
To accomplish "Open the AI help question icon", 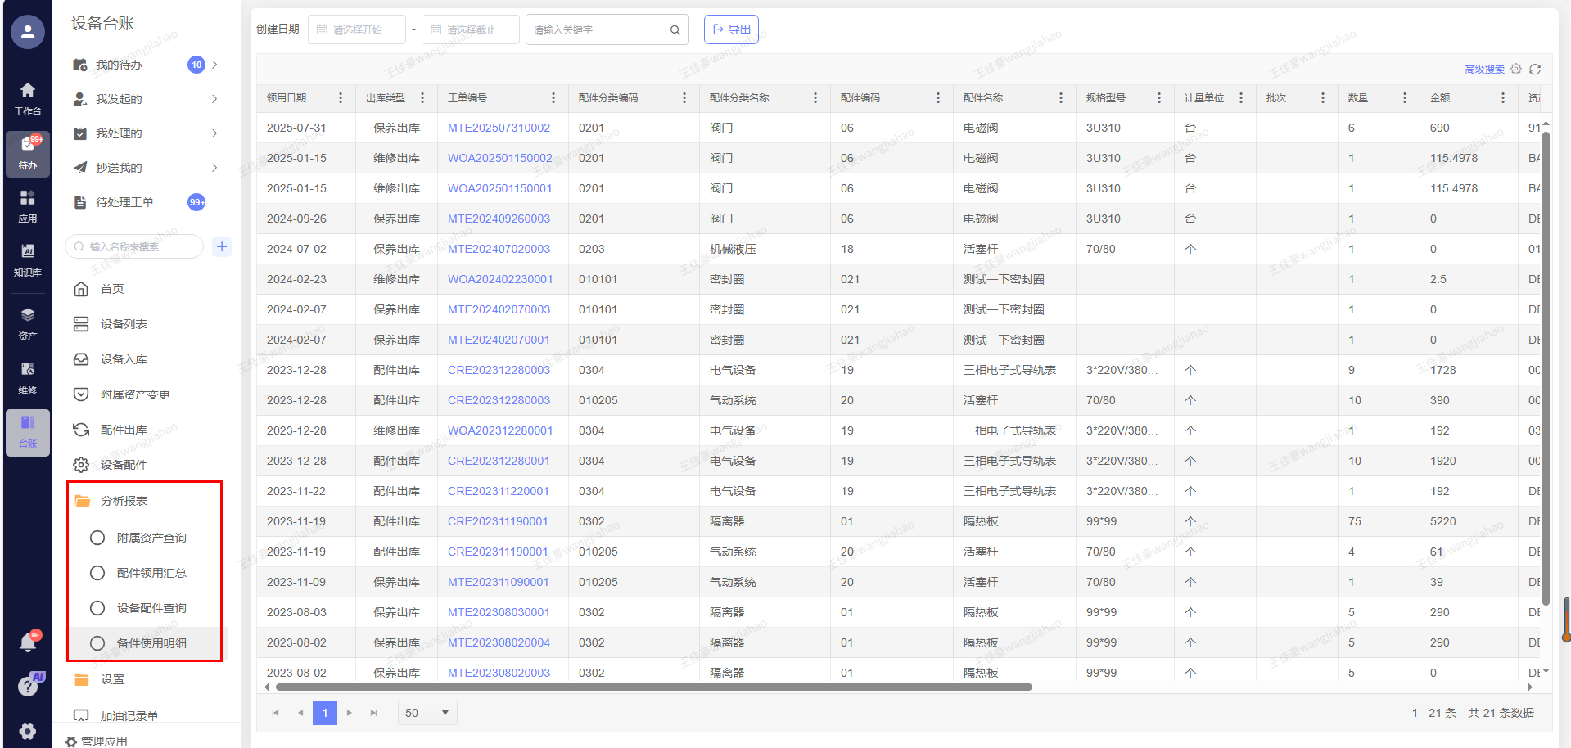I will click(28, 686).
